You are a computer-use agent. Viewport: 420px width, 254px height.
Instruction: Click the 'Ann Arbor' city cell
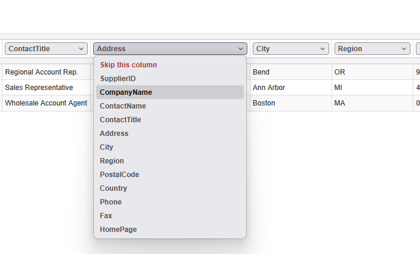[268, 88]
